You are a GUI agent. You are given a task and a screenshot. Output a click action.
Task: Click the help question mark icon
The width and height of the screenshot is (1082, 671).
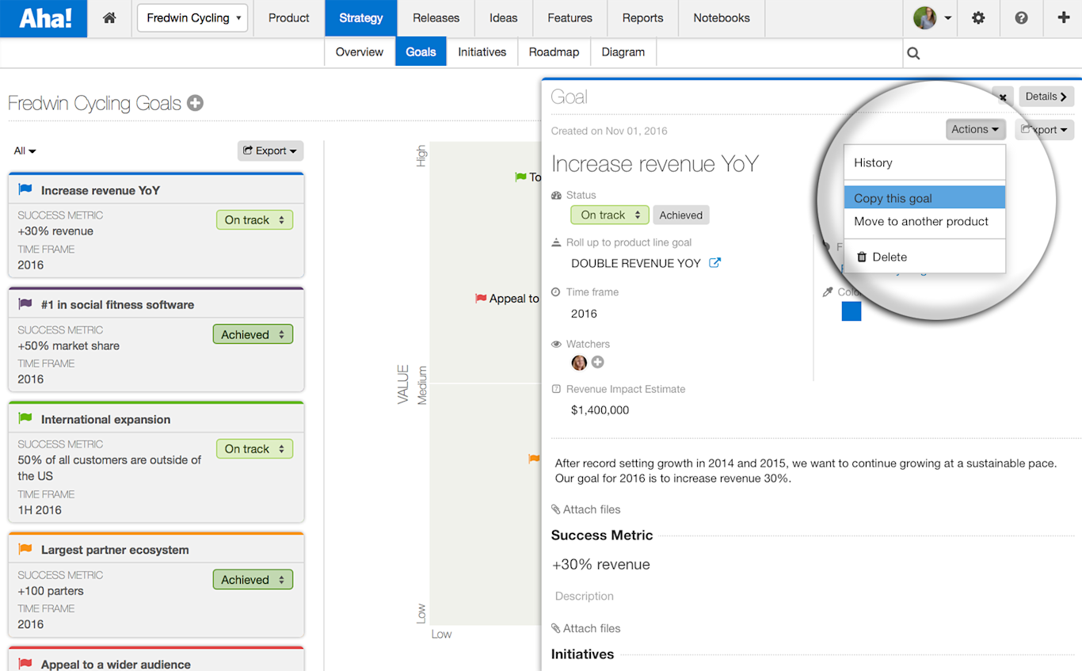point(1021,18)
